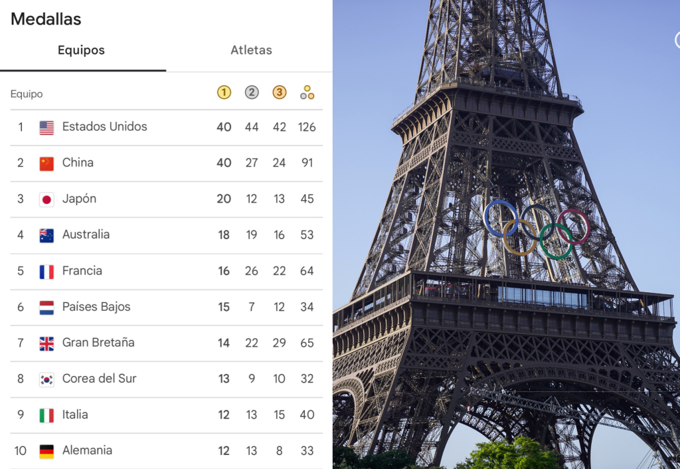Click the gold medal column icon
Image resolution: width=680 pixels, height=469 pixels.
pyautogui.click(x=224, y=92)
